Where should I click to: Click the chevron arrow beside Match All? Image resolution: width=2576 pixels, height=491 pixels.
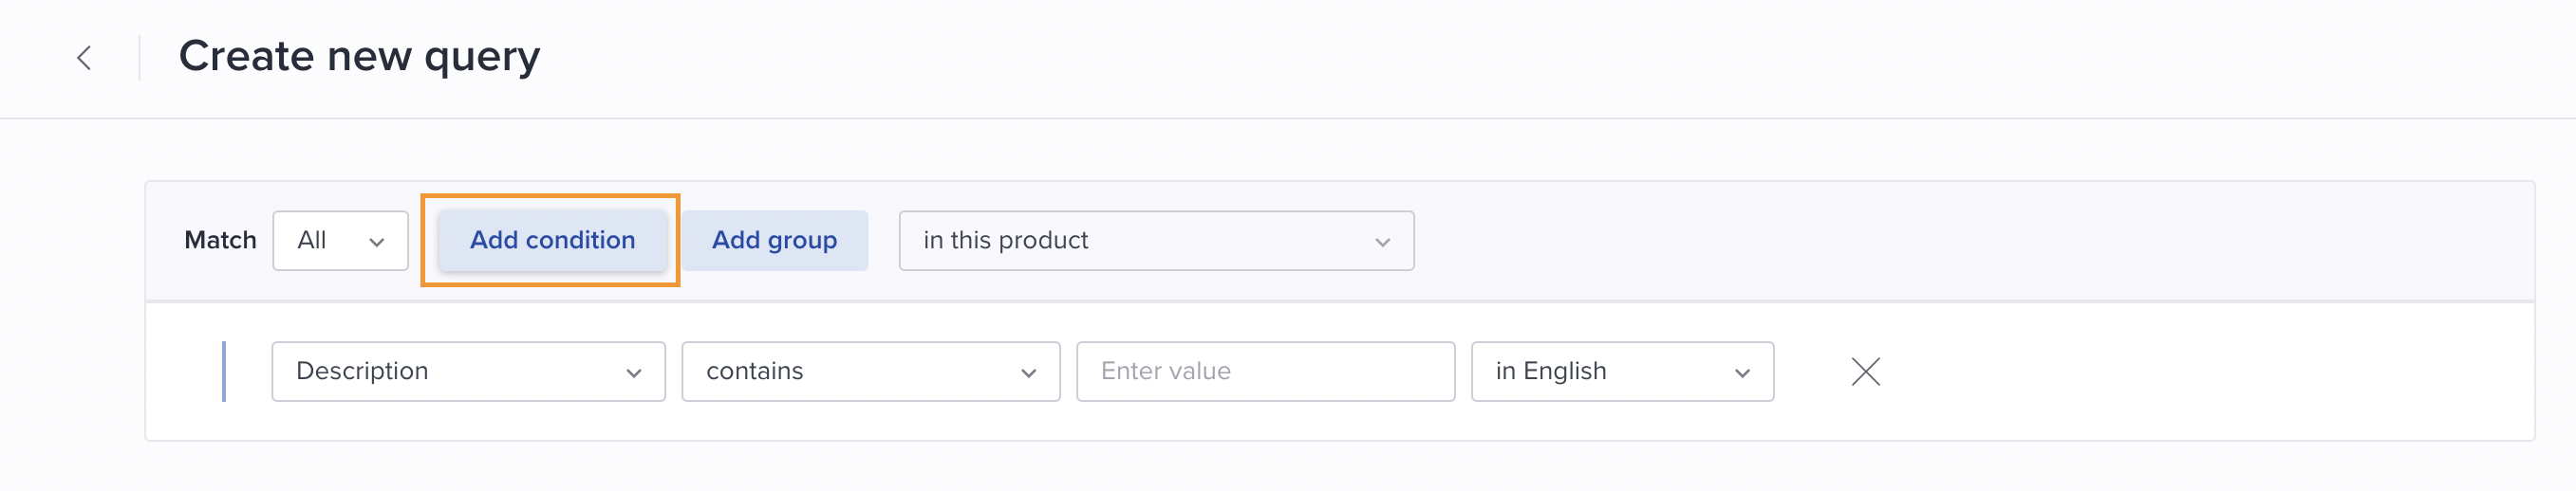[x=377, y=242]
